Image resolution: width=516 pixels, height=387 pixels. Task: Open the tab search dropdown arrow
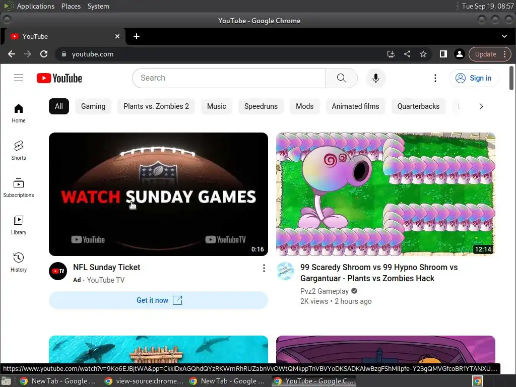click(504, 36)
